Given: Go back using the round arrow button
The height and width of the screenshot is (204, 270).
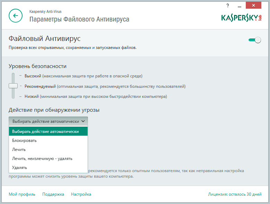Looking at the screenshot, I should tap(16, 16).
